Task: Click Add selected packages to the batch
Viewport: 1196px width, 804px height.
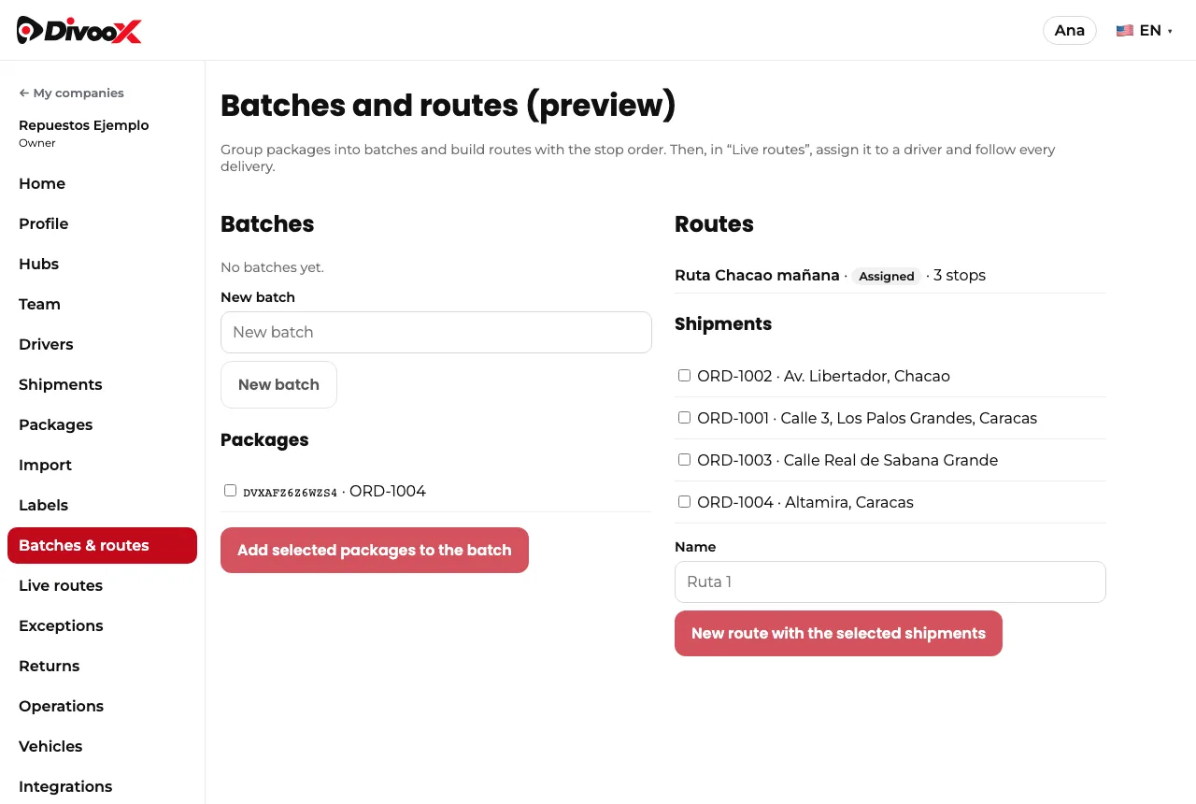Action: (x=375, y=550)
